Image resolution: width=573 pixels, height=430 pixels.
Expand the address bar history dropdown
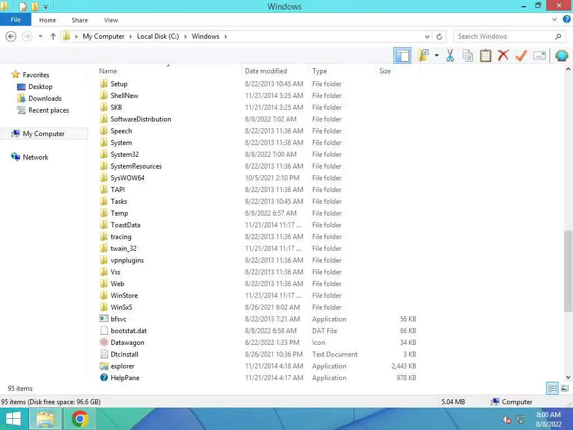427,36
